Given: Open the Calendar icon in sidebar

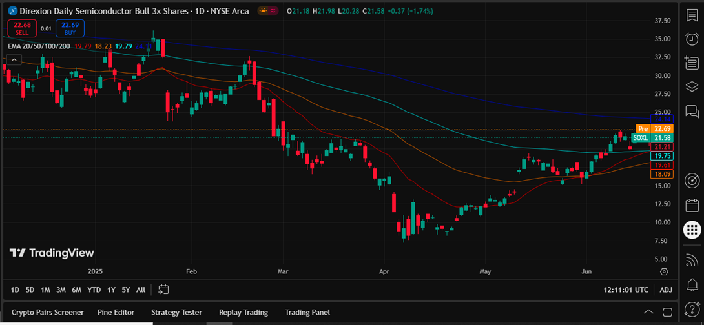Looking at the screenshot, I should tap(692, 205).
